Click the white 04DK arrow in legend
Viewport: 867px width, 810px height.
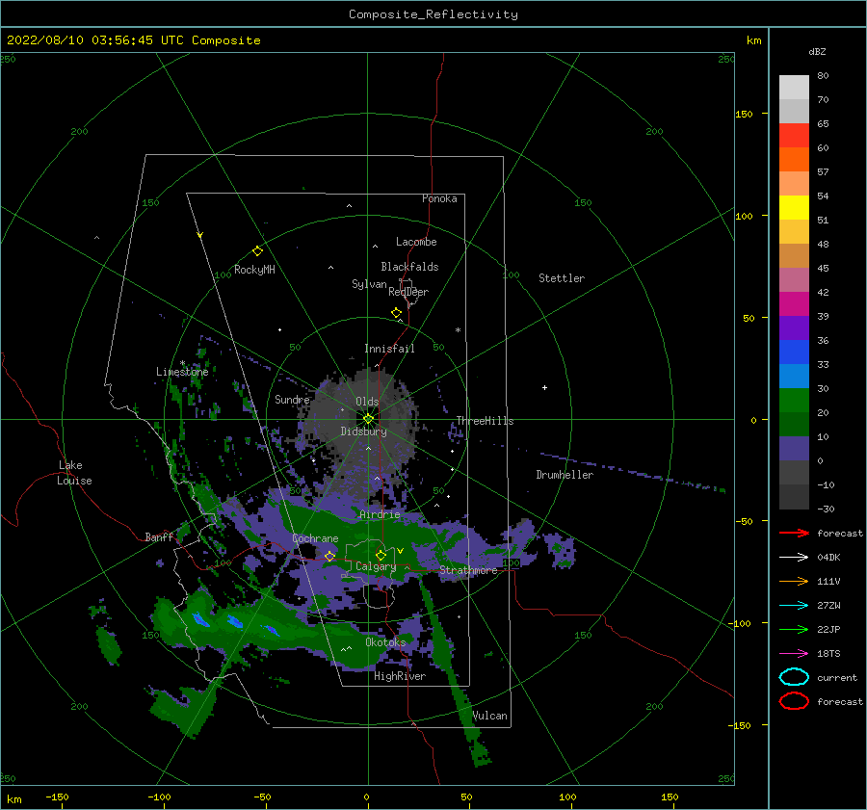(x=794, y=558)
